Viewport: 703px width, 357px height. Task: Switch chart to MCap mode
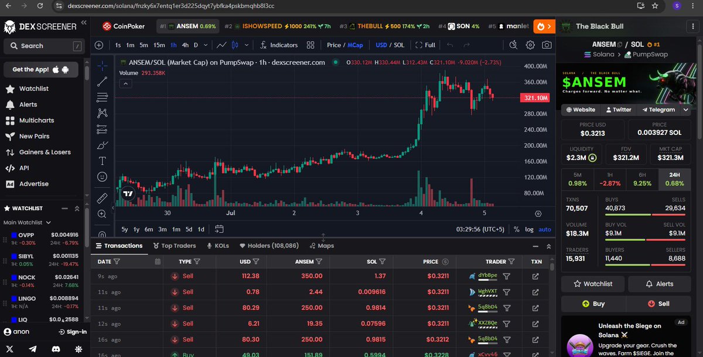coord(355,45)
